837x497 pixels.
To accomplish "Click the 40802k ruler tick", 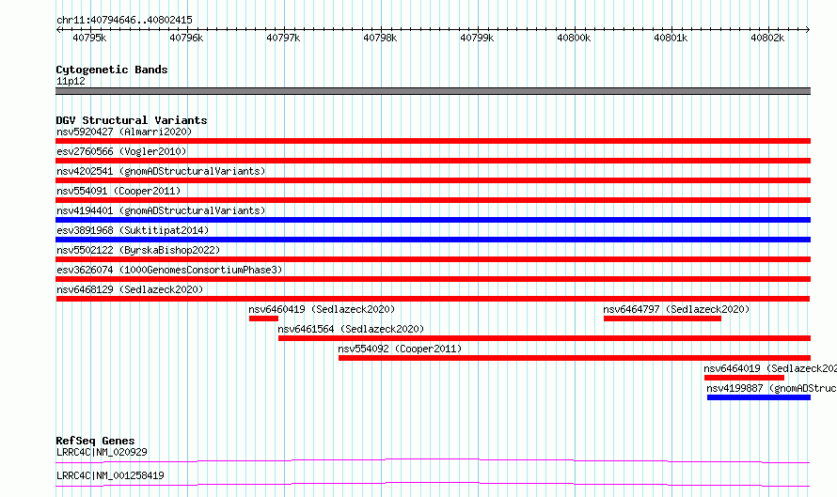I will 767,38.
